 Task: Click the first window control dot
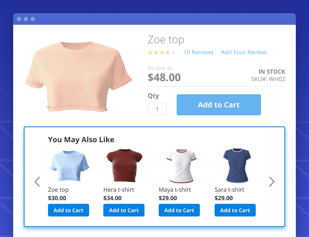pos(19,19)
